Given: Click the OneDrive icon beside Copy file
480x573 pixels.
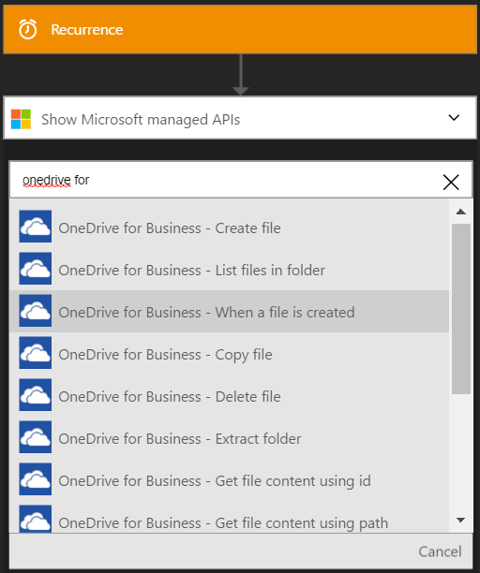Looking at the screenshot, I should (x=35, y=353).
